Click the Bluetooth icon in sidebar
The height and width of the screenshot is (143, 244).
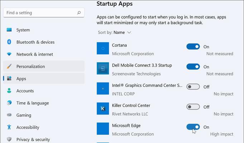point(9,42)
